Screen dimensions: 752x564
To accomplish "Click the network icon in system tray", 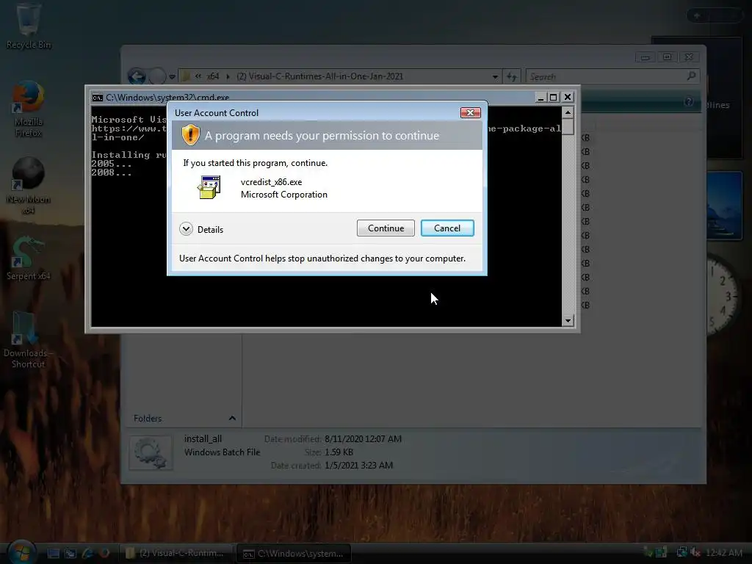I will 681,552.
